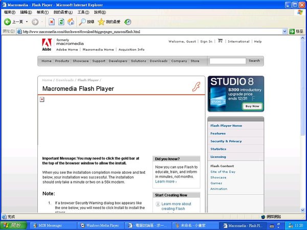The width and height of the screenshot is (307, 230).
Task: Click the Studio 8 box thumbnail
Action: [218, 98]
